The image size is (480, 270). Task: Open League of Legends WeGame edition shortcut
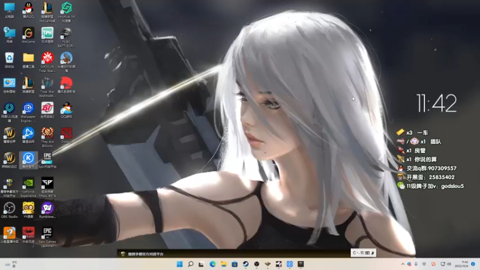click(x=47, y=12)
